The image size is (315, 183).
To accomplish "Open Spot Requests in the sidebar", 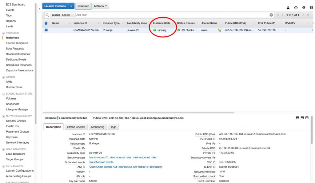I will [15, 48].
